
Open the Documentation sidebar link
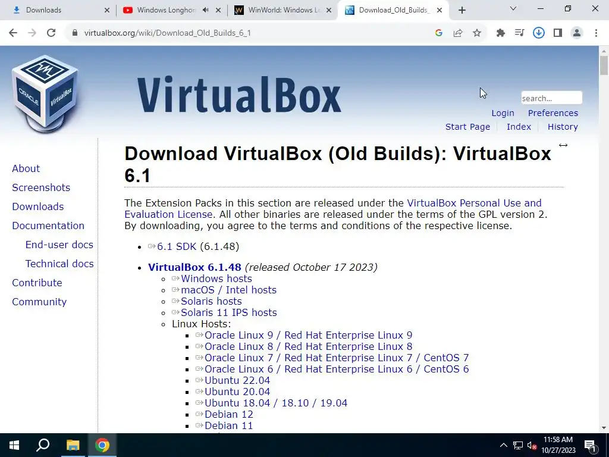[48, 226]
